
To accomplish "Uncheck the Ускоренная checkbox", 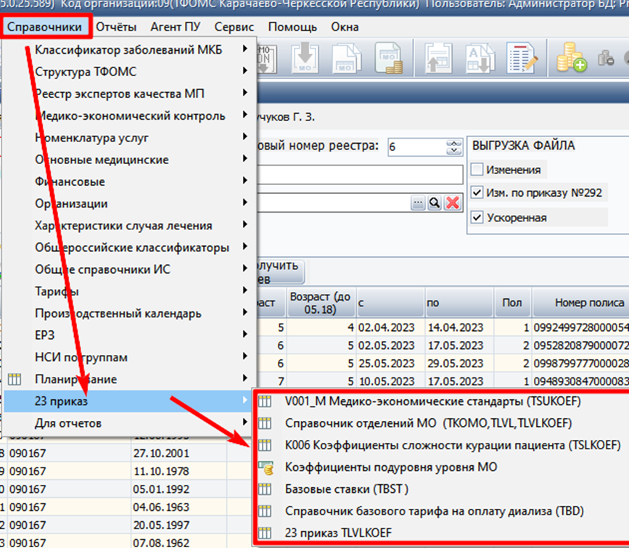I will coord(477,218).
